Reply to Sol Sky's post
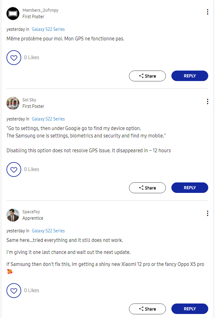Image resolution: width=215 pixels, height=318 pixels. pyautogui.click(x=190, y=188)
